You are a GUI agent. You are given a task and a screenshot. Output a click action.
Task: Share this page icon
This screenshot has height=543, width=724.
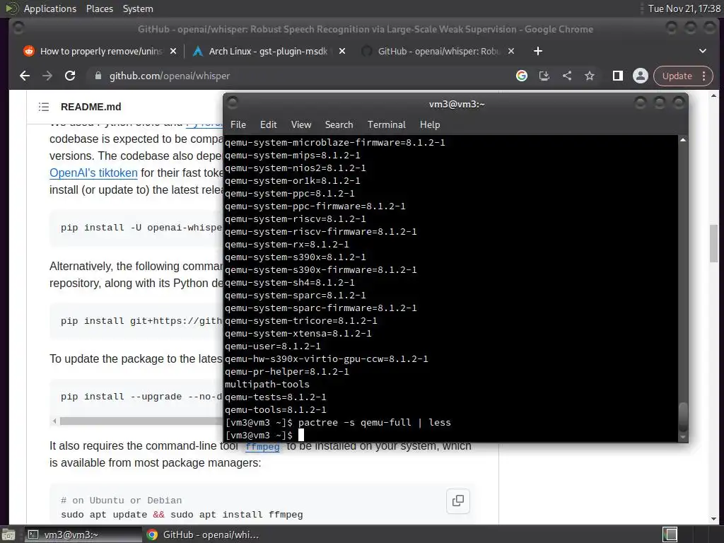(x=567, y=76)
